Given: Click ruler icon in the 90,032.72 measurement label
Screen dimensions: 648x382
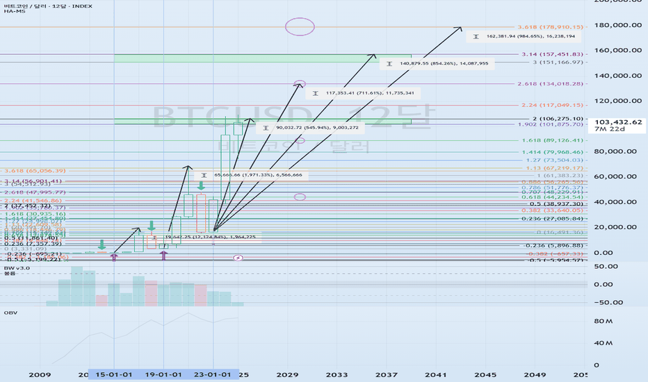Looking at the screenshot, I should pyautogui.click(x=266, y=128).
